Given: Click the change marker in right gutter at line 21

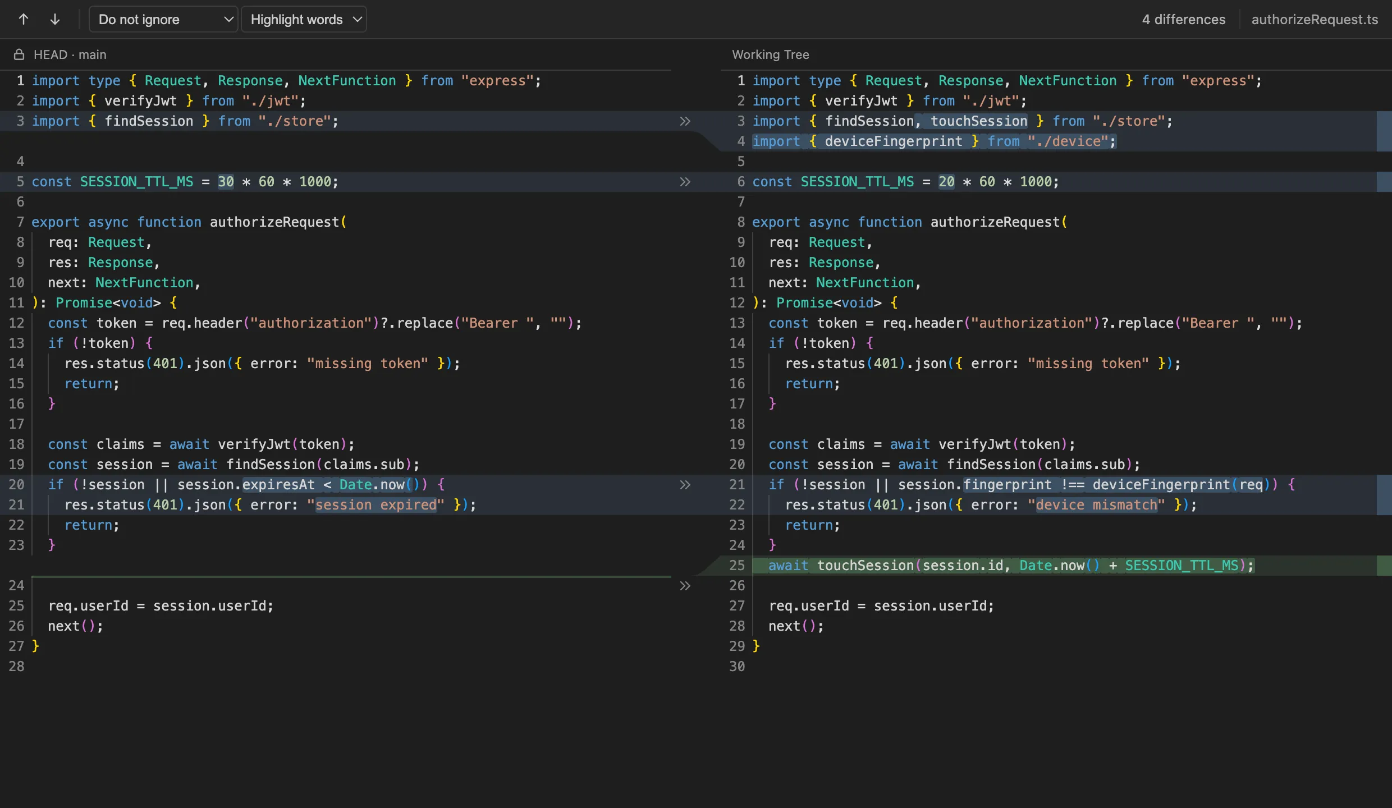Looking at the screenshot, I should 1384,495.
